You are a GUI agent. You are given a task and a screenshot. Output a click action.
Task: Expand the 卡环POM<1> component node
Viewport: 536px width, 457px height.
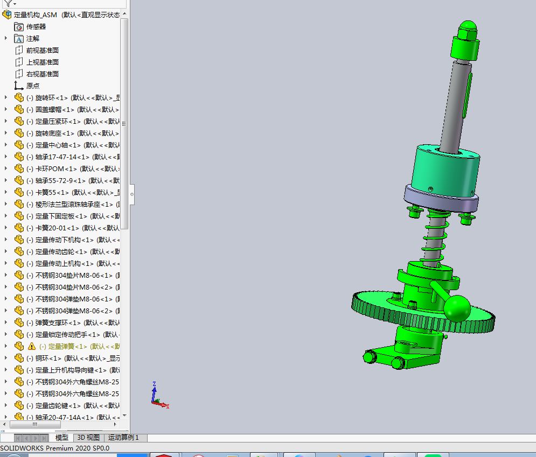point(5,168)
